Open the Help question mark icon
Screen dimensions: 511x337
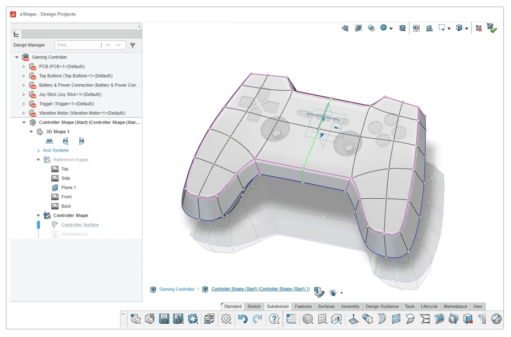click(x=274, y=318)
